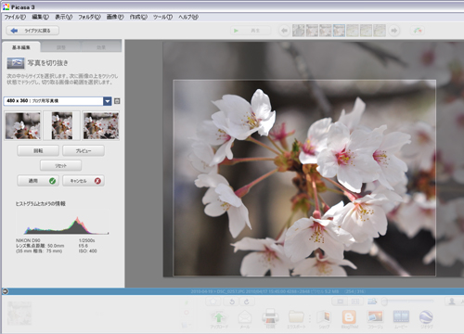464x334 pixels.
Task: Click the green pin hold icon in the tray
Action: pos(187,302)
